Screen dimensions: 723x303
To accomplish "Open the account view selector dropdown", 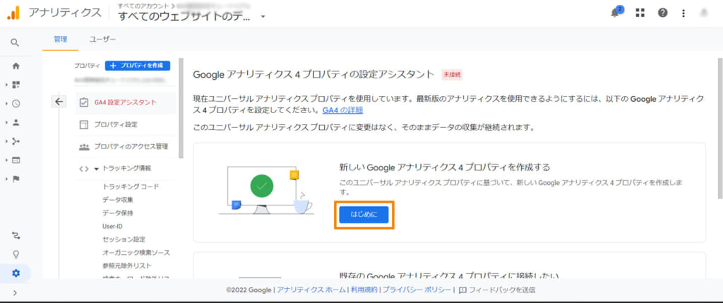I will coord(263,17).
